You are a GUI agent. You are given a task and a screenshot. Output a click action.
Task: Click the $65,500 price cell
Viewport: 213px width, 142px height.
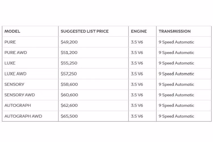[x=69, y=116]
